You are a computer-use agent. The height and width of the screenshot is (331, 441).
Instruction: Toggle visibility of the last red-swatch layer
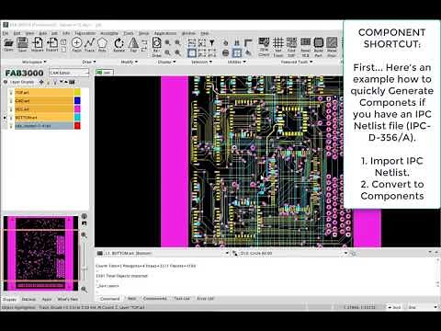pyautogui.click(x=11, y=125)
